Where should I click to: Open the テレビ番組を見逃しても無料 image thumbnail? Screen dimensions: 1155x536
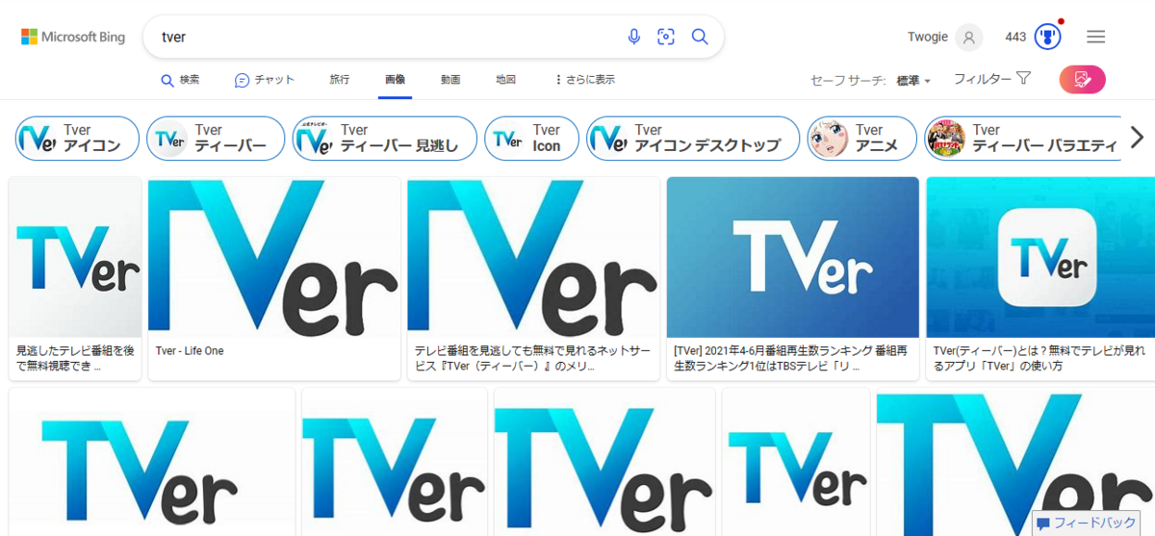pos(533,257)
